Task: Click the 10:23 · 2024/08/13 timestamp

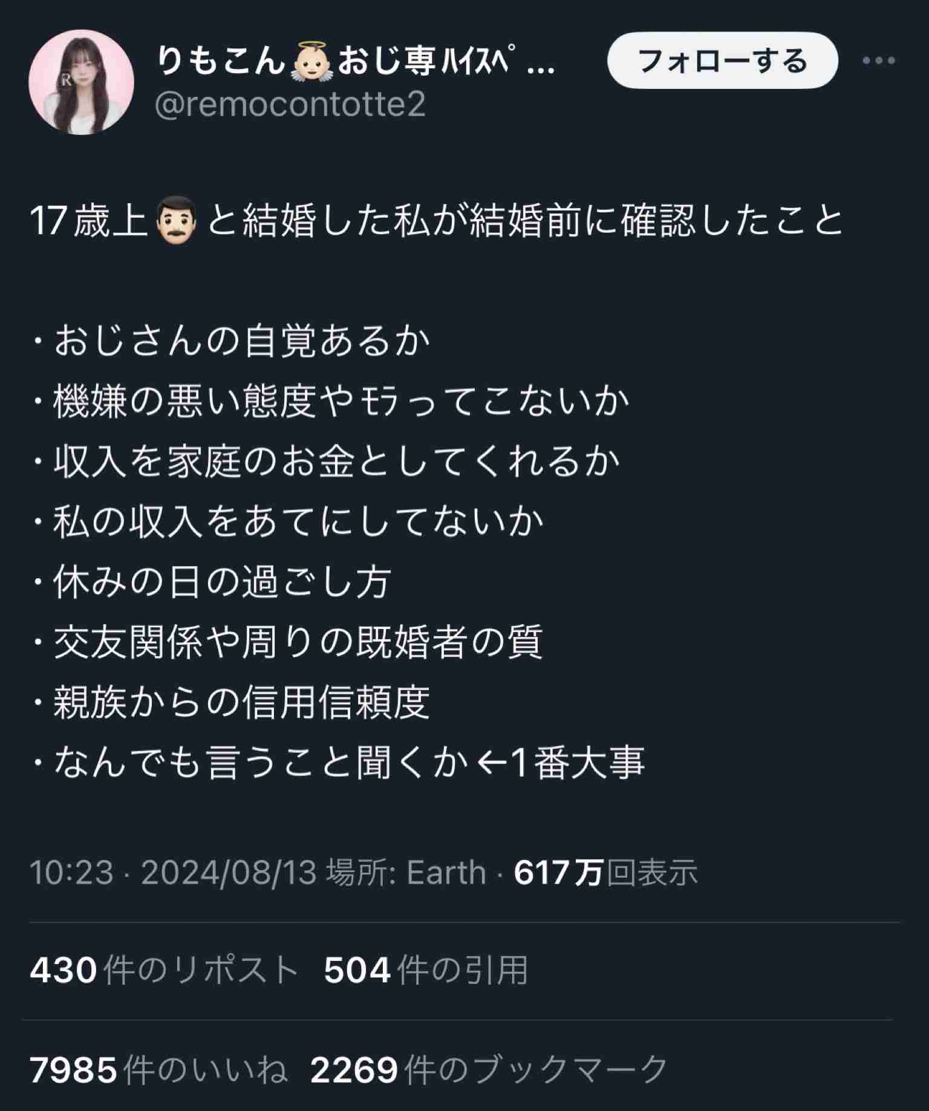Action: [x=173, y=872]
